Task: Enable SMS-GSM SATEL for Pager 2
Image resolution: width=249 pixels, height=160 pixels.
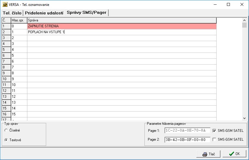Action: coord(214,139)
